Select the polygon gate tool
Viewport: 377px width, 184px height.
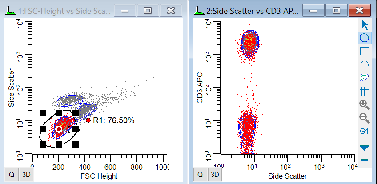point(365,38)
